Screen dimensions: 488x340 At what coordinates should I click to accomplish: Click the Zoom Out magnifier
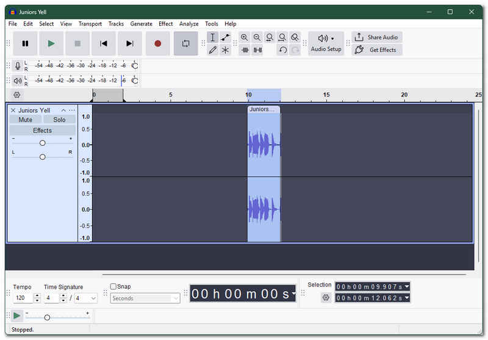[257, 37]
